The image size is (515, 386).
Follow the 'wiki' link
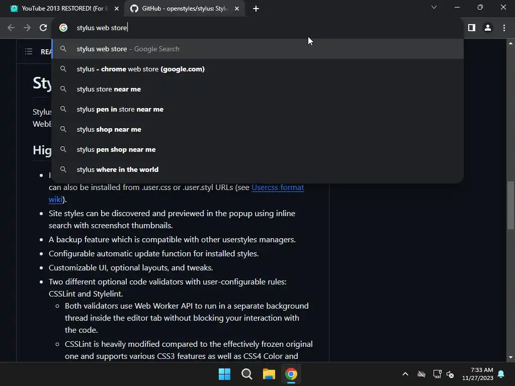coord(55,199)
